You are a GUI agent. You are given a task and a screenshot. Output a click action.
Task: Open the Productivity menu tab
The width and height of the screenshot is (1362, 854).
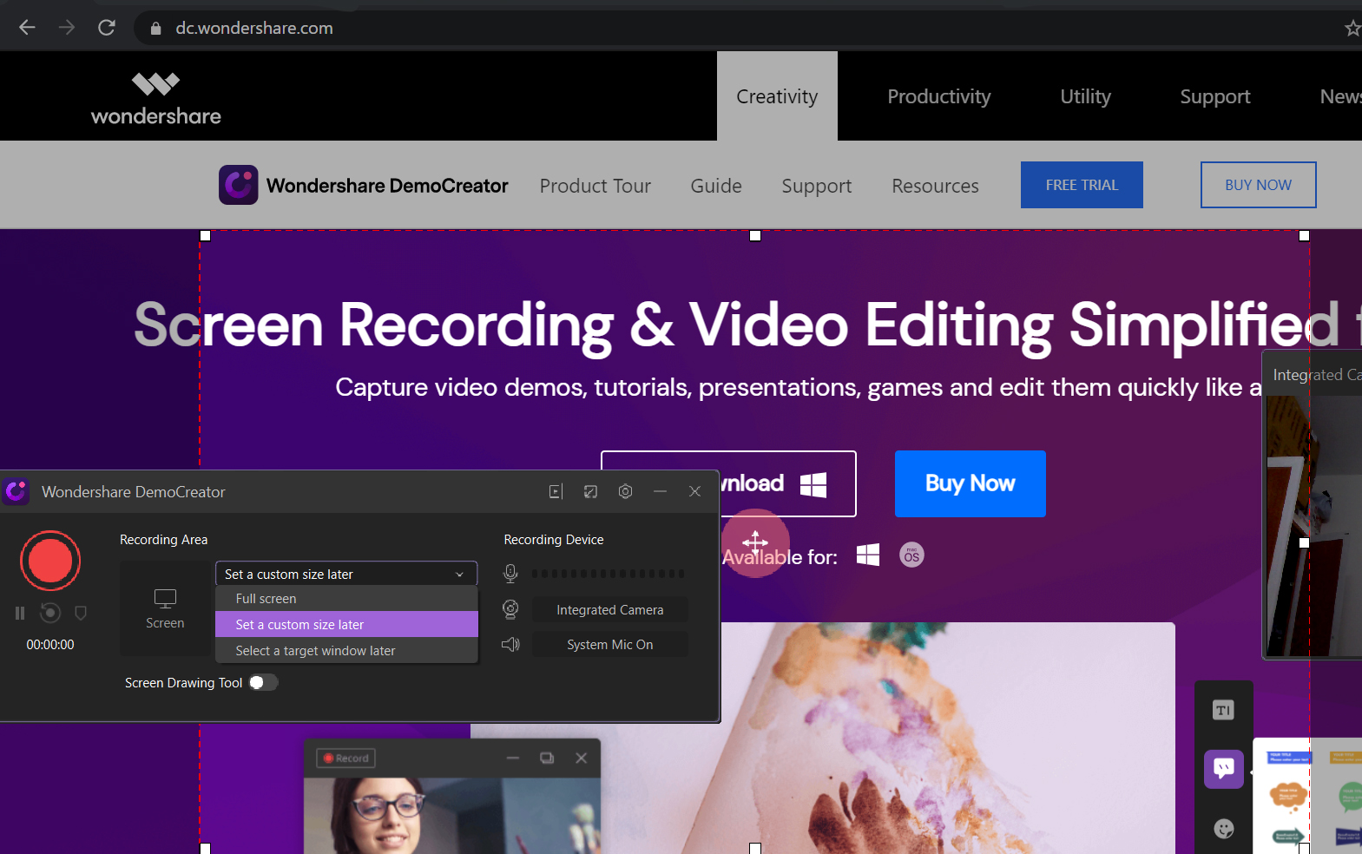click(x=938, y=96)
